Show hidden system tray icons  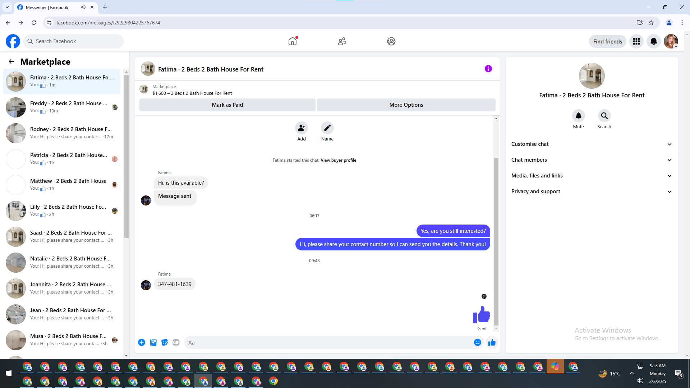631,373
